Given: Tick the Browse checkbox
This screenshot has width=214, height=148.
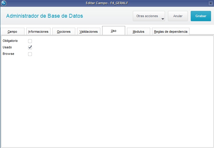Looking at the screenshot, I should tap(30, 54).
